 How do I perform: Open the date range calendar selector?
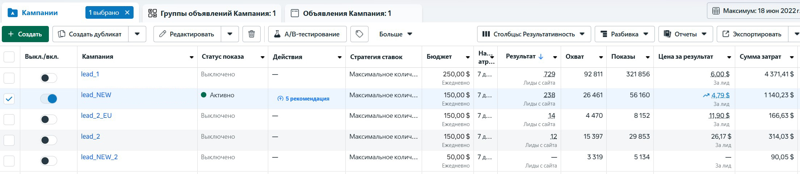753,11
